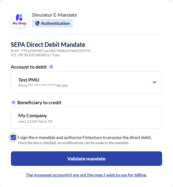
Task: Click the I sign the e-mandate label text
Action: 85,137
